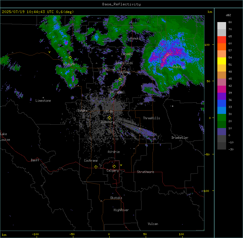This screenshot has height=238, width=243.
Task: Click the Calgary city label
Action: point(113,170)
